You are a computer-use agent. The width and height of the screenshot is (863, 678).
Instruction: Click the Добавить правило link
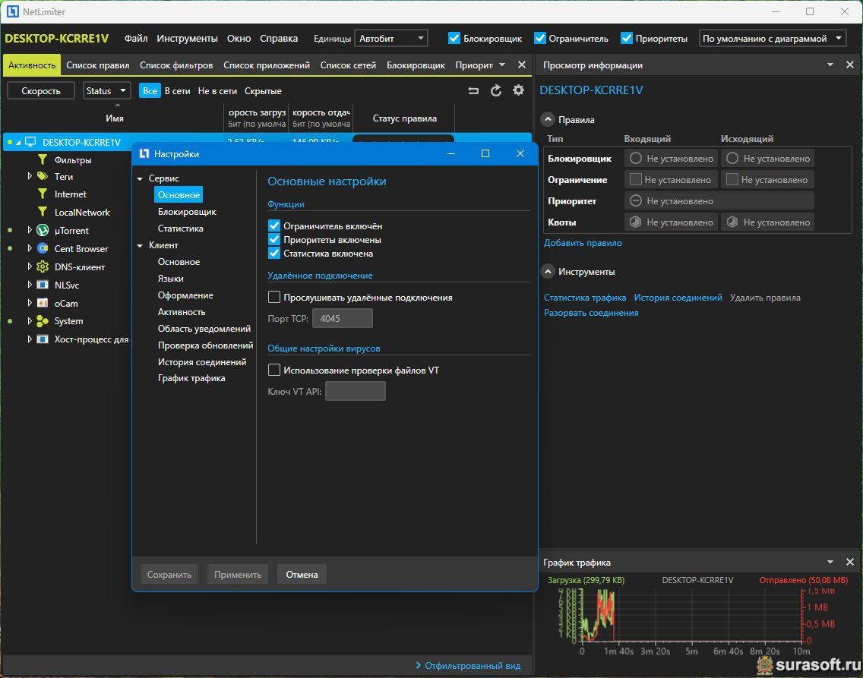coord(583,242)
